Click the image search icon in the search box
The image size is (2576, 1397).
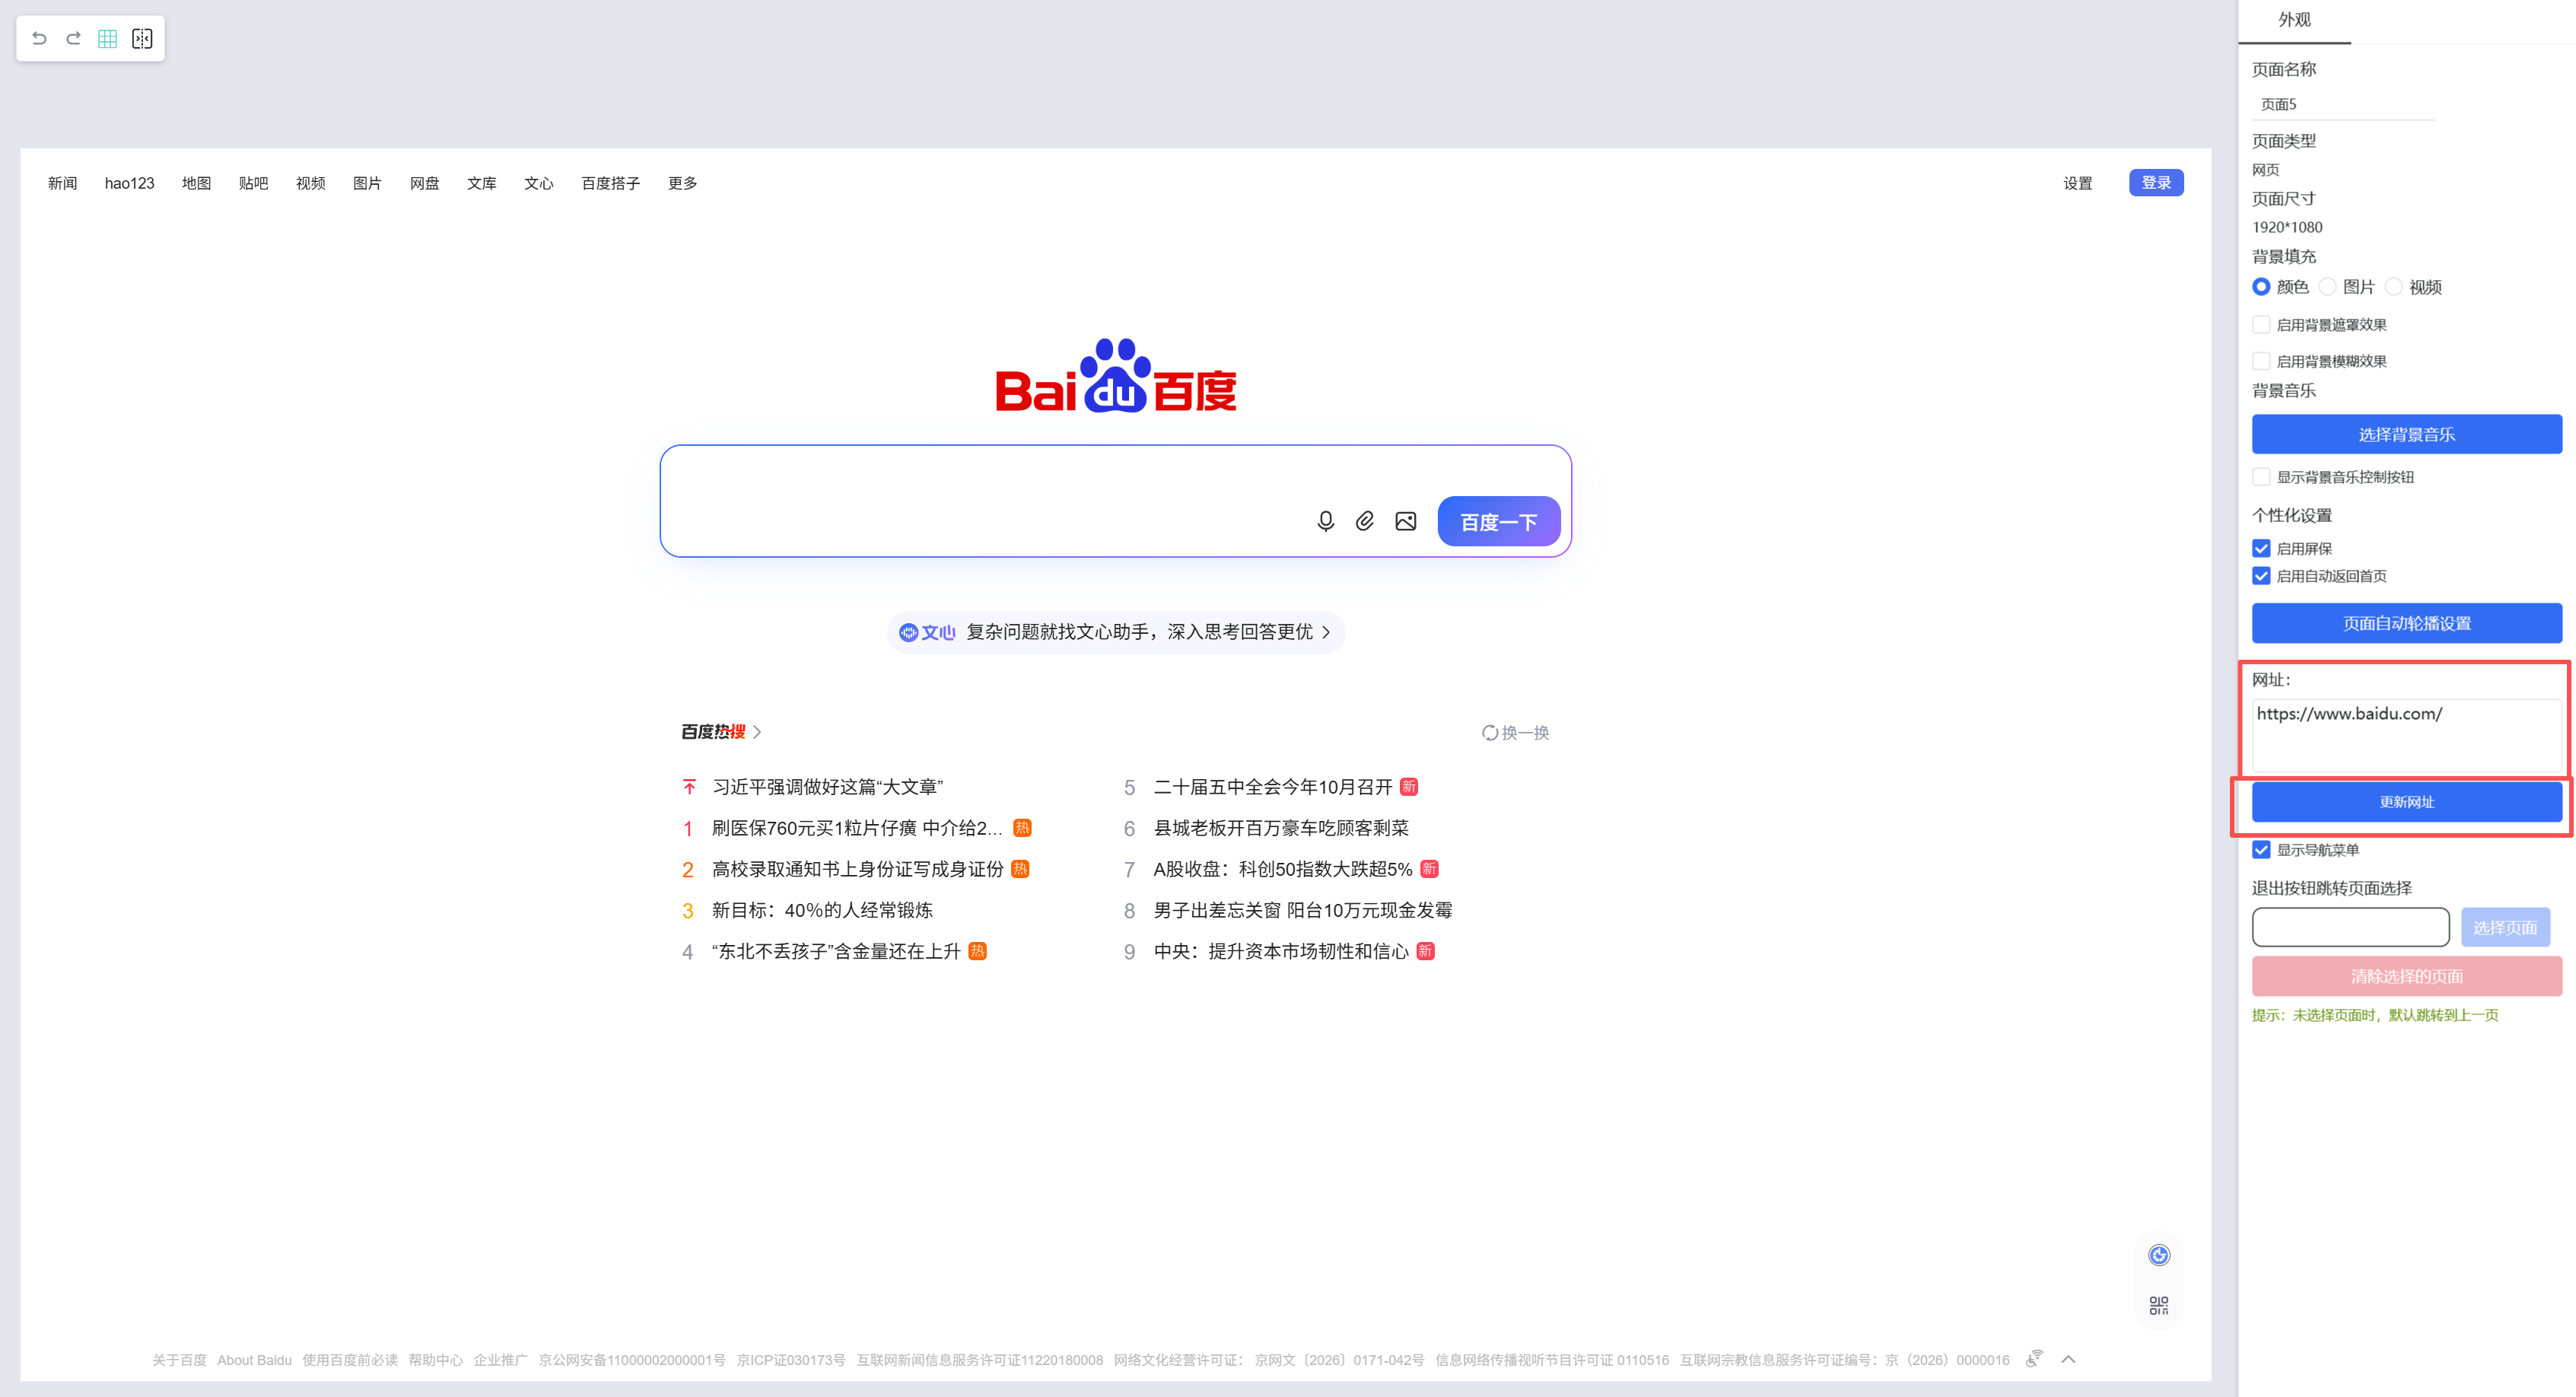pyautogui.click(x=1405, y=521)
